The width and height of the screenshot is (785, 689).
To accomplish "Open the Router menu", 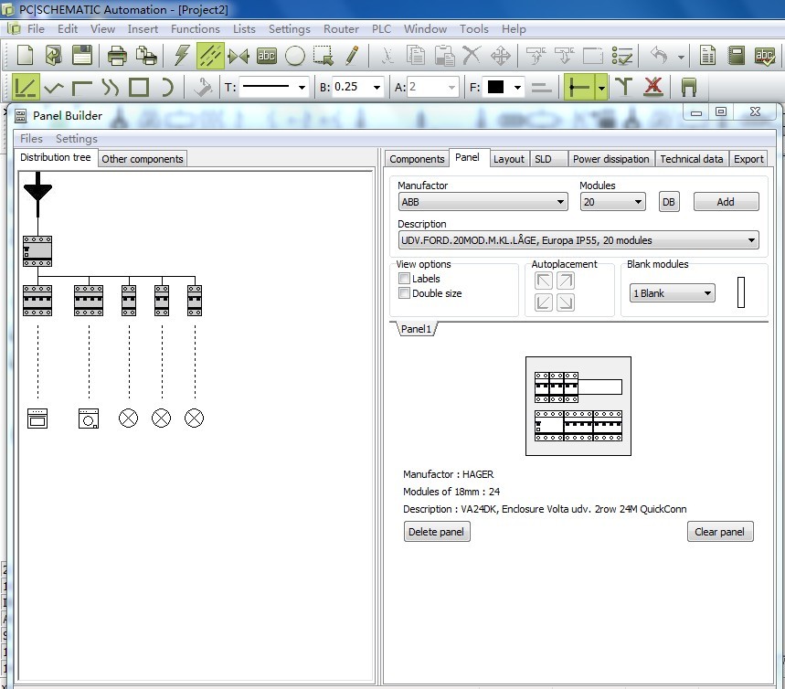I will click(341, 29).
